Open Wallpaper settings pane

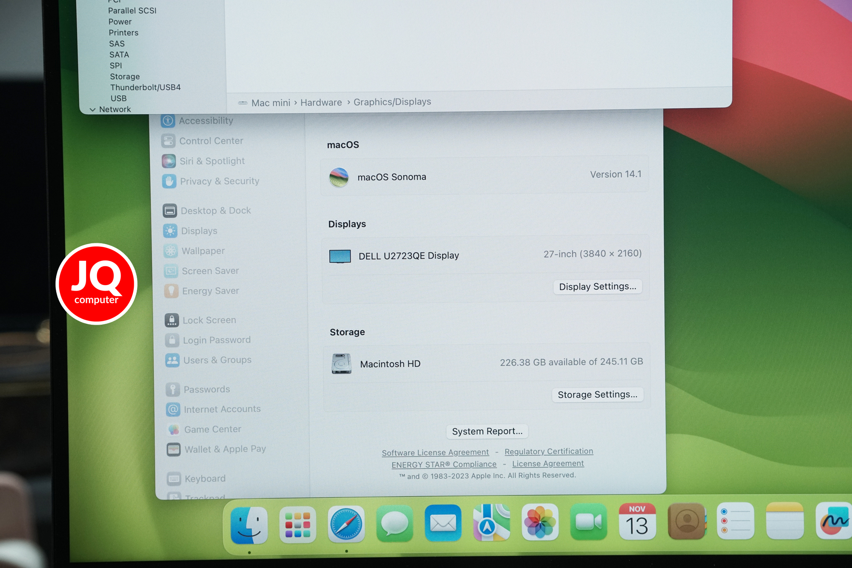click(194, 251)
